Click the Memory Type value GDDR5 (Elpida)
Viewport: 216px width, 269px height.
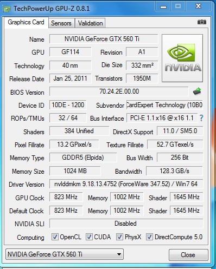coord(83,158)
